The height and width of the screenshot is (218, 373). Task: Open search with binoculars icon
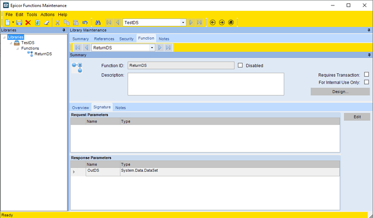98,23
